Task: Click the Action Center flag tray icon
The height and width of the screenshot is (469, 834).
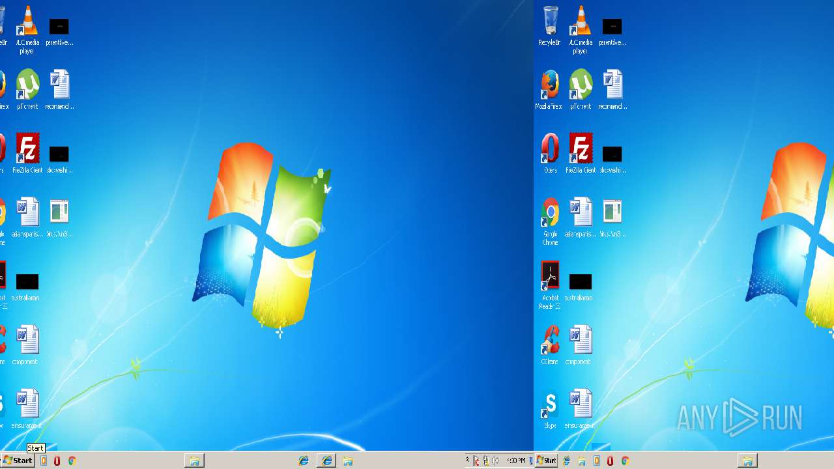Action: pyautogui.click(x=476, y=461)
